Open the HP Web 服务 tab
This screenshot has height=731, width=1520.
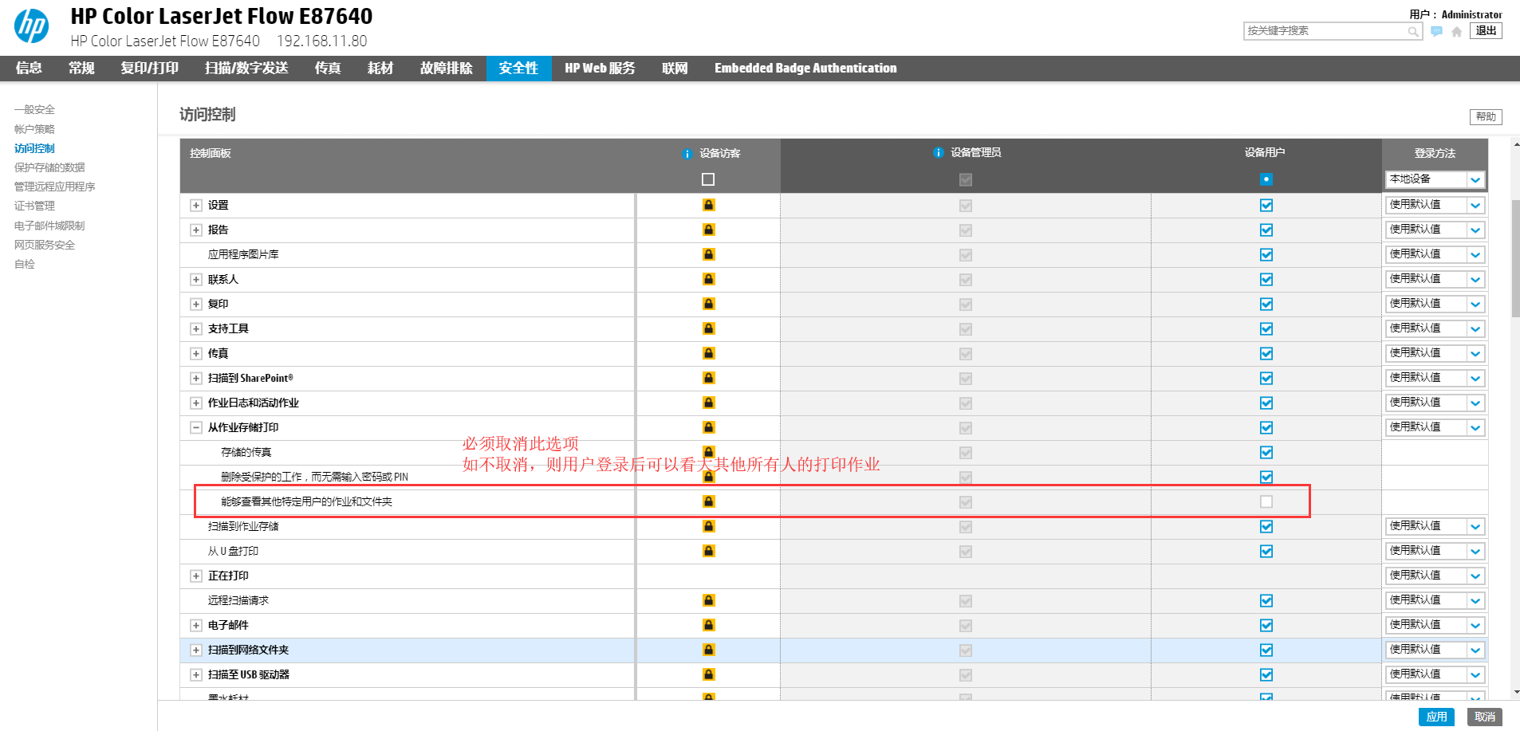[600, 69]
